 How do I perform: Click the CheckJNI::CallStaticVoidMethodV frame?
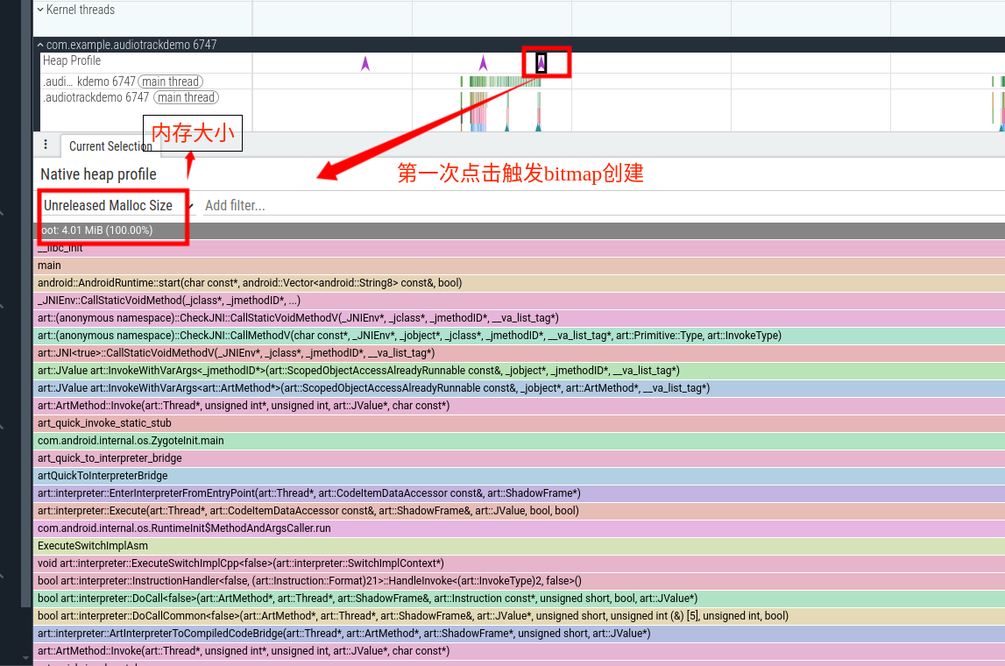[x=520, y=318]
